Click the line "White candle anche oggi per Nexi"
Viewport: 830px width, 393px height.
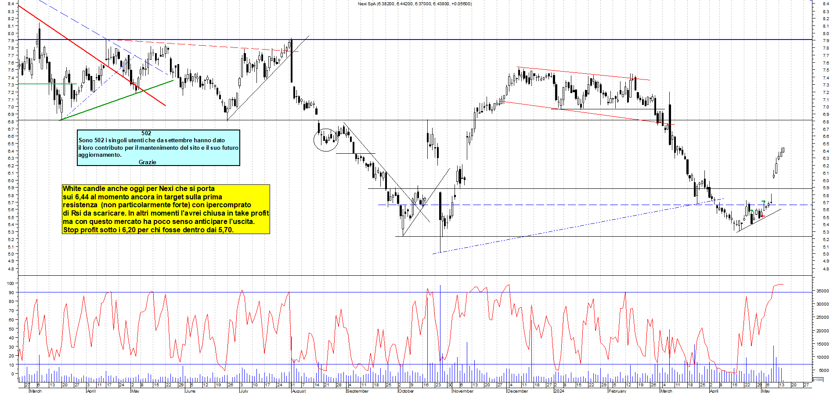(139, 189)
